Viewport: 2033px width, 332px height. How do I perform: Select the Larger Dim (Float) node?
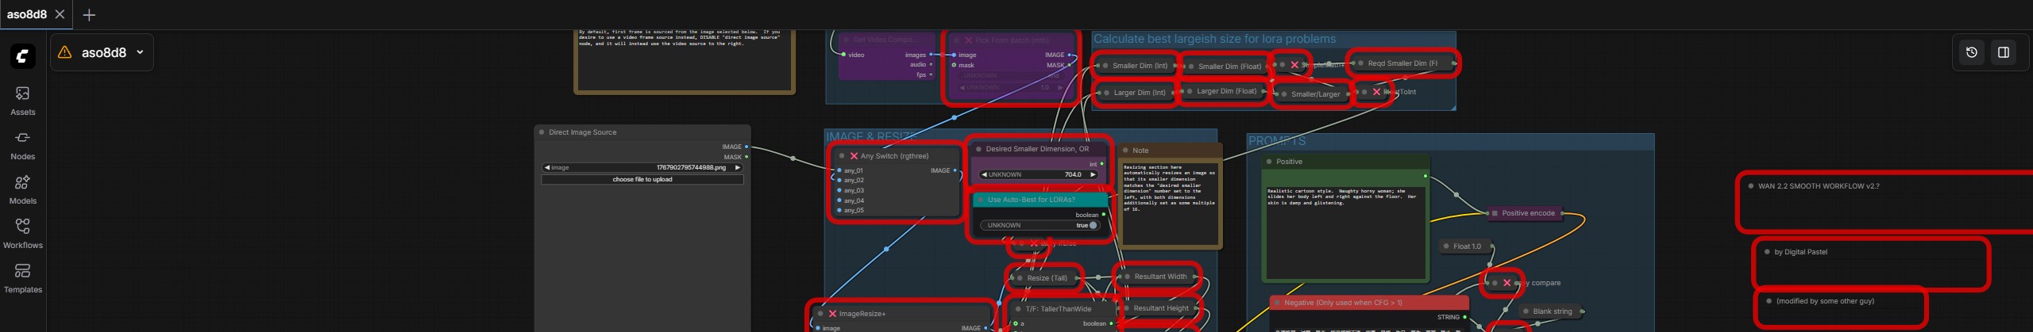(x=1223, y=91)
